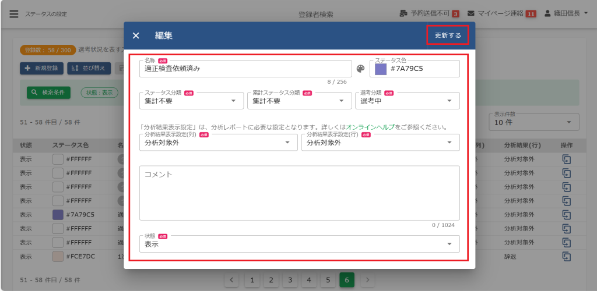The width and height of the screenshot is (597, 291).
Task: Open the hamburger menu icon
Action: [14, 13]
